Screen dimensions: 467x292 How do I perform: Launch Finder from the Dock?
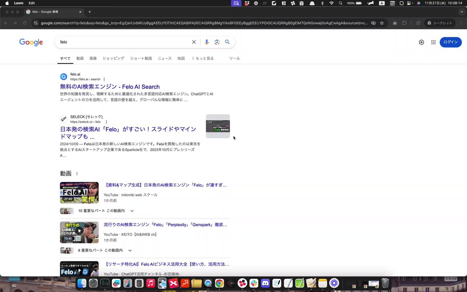(x=82, y=283)
